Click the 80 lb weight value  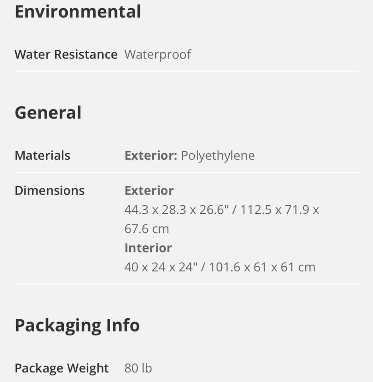[x=138, y=368]
